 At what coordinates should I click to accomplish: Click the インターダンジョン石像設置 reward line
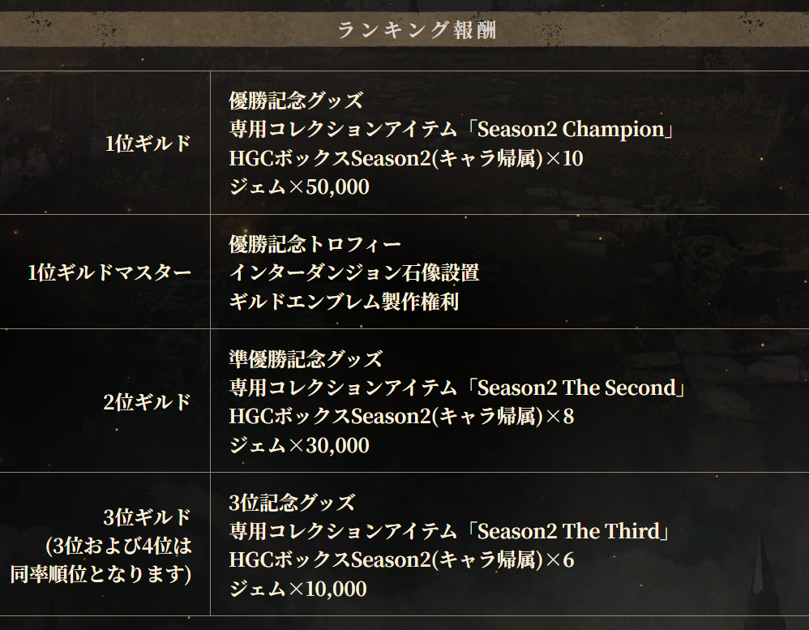tap(353, 272)
